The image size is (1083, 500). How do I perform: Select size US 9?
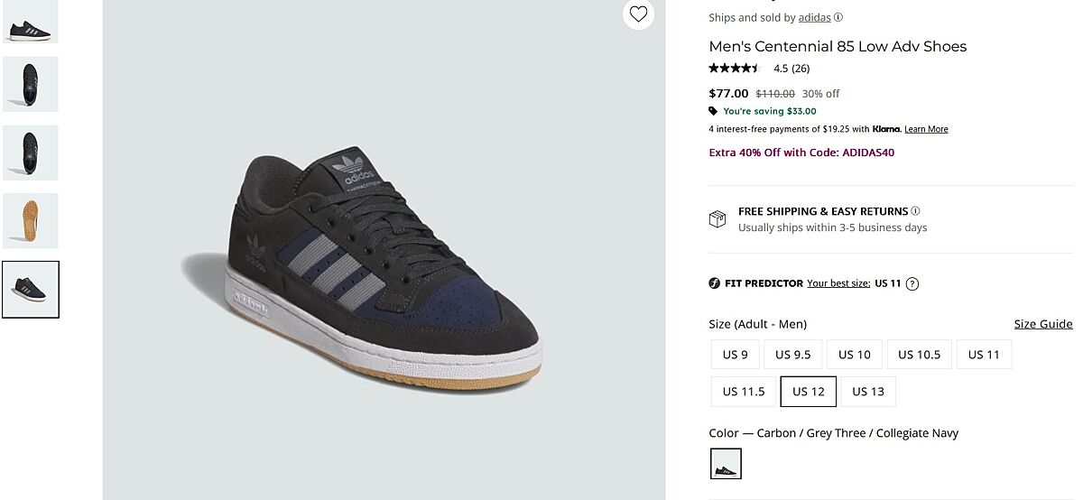(x=735, y=355)
